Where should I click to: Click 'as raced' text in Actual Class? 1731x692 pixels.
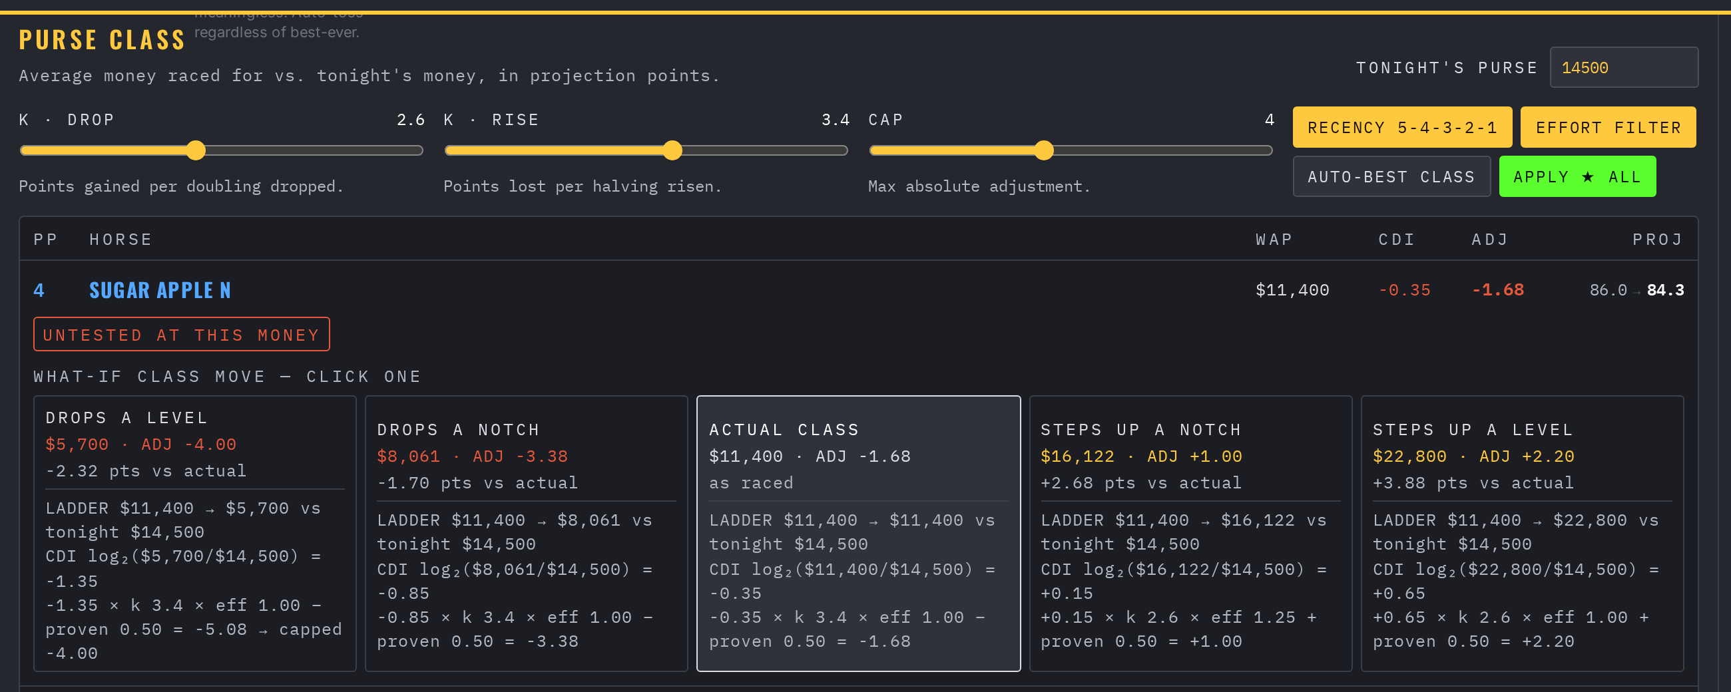coord(751,483)
